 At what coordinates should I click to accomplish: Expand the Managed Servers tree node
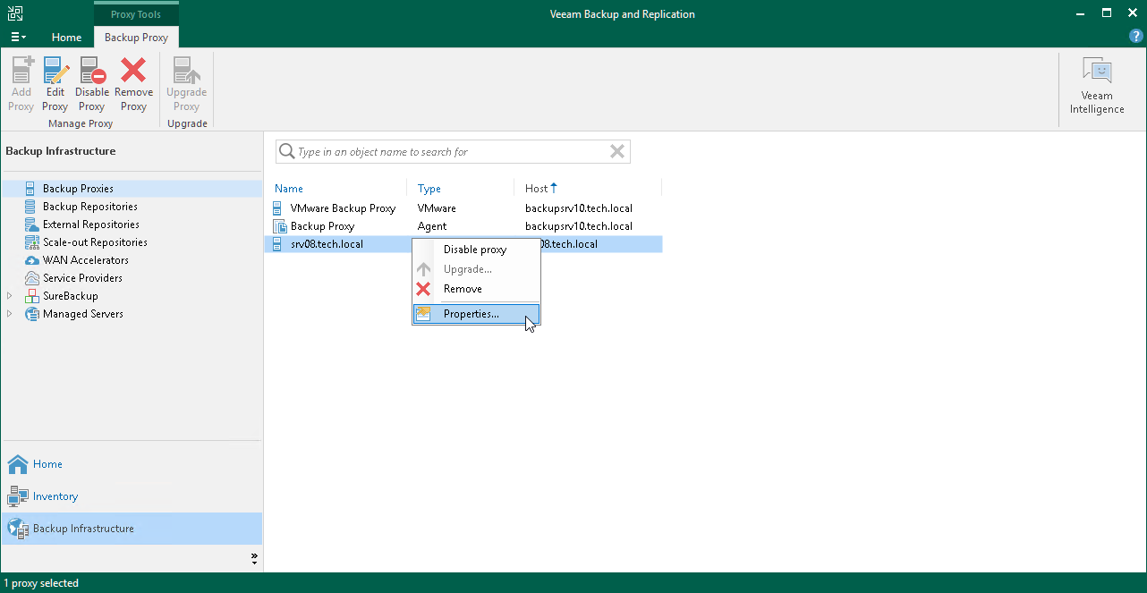[10, 314]
